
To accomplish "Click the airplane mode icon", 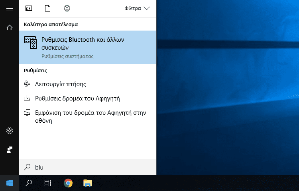I will click(27, 84).
